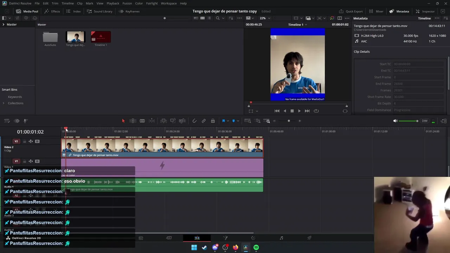
Task: Expand the Master bin tree item
Action: (x=4, y=25)
